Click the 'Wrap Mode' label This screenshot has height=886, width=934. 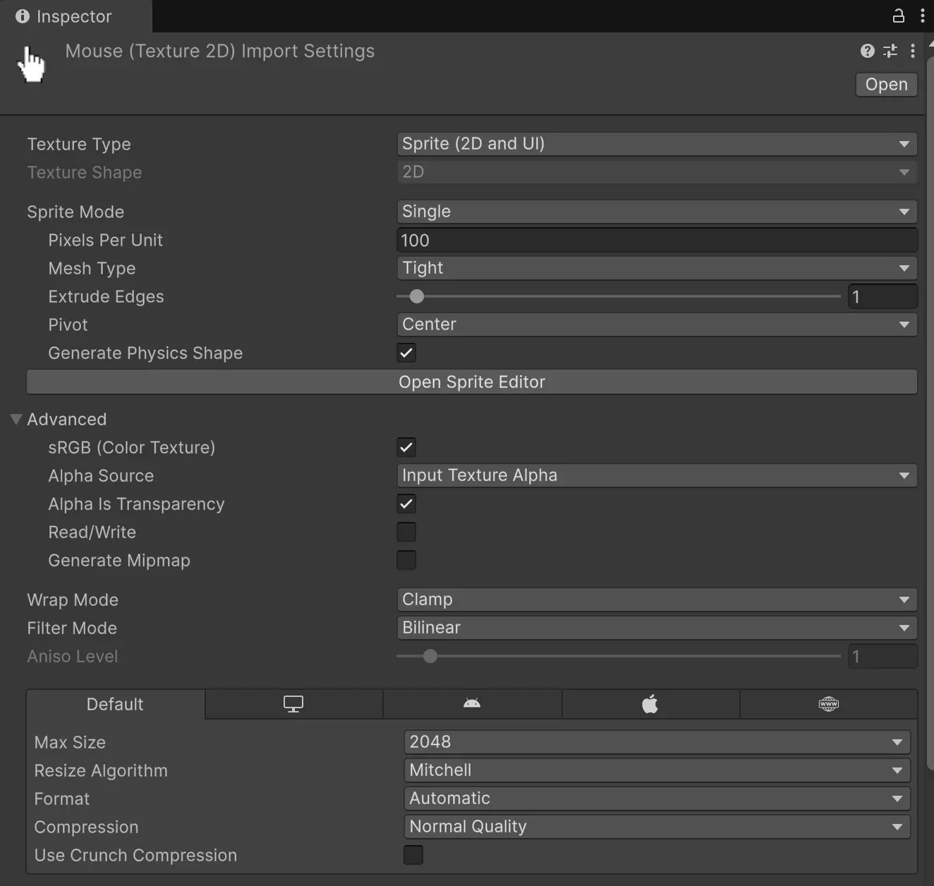coord(73,600)
